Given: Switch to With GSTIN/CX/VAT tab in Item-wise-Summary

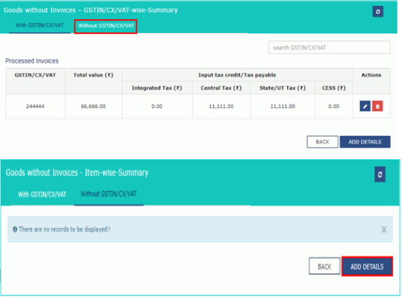Looking at the screenshot, I should 42,195.
